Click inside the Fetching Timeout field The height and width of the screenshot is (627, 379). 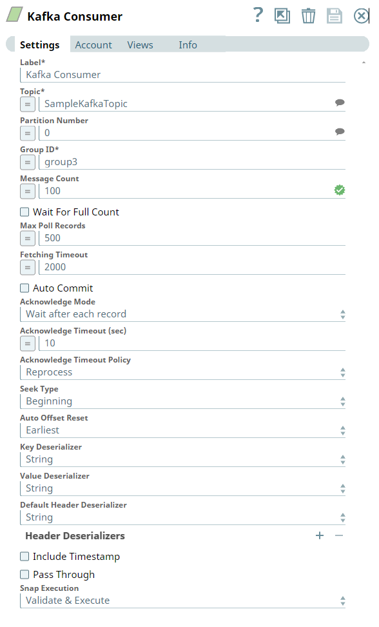coord(129,267)
